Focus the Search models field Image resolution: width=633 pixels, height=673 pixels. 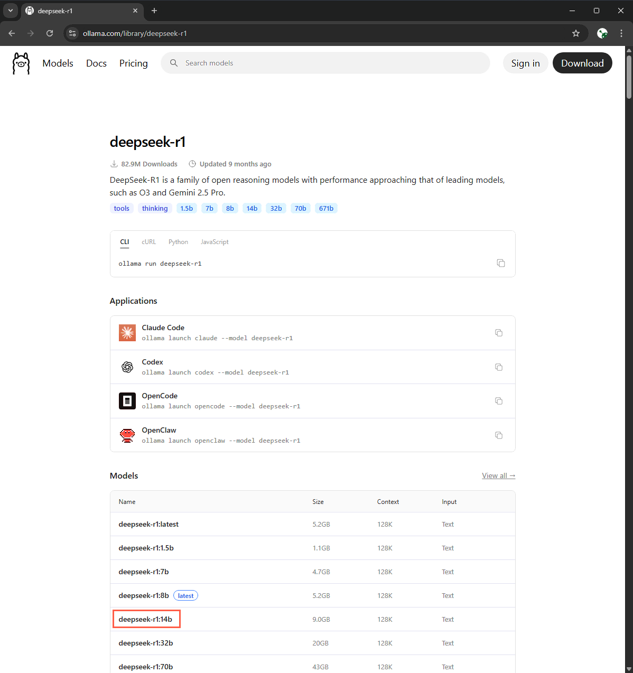click(325, 63)
